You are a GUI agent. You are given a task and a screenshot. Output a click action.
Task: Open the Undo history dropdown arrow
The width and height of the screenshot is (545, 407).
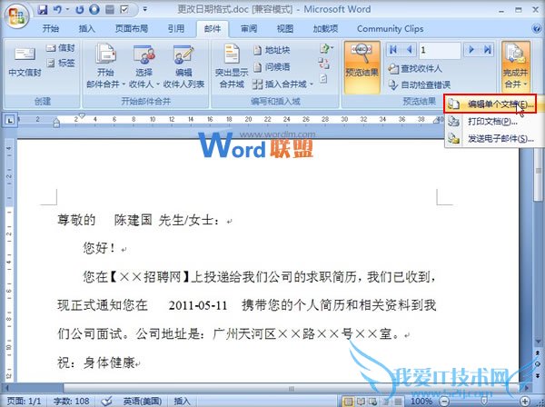pyautogui.click(x=67, y=9)
